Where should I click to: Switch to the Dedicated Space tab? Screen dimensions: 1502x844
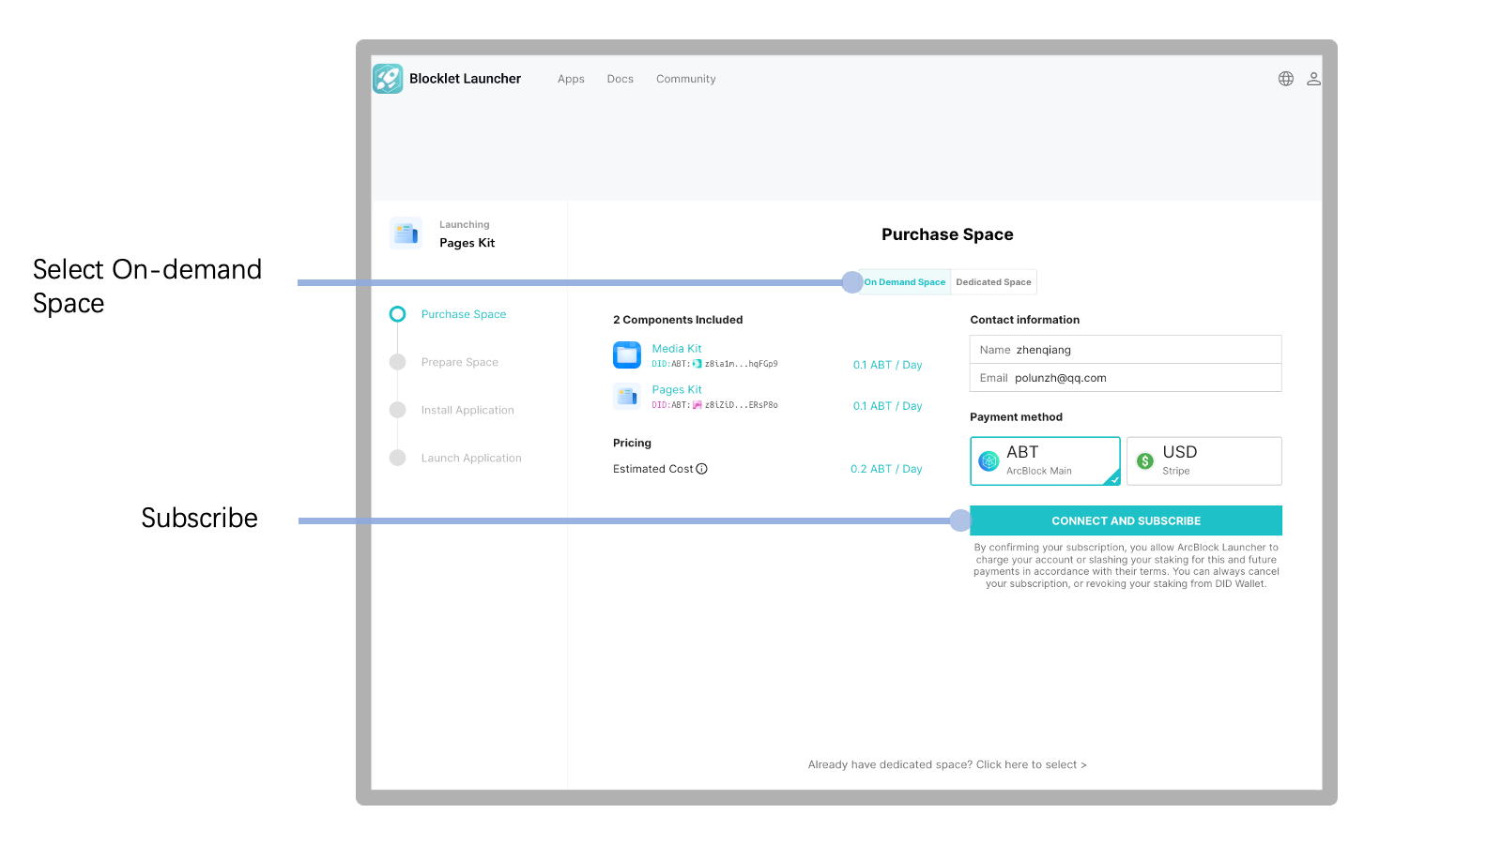tap(993, 282)
